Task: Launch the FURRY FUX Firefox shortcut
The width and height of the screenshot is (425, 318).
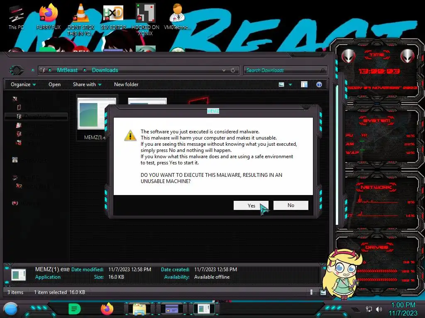Action: pyautogui.click(x=49, y=17)
